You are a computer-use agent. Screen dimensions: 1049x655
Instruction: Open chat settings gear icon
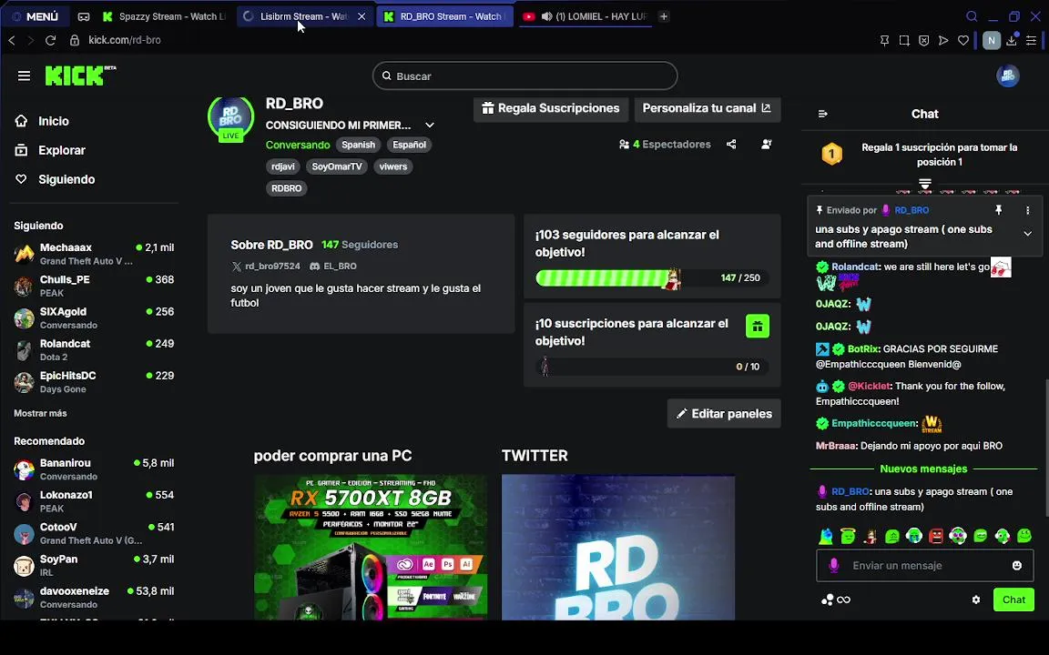click(976, 600)
